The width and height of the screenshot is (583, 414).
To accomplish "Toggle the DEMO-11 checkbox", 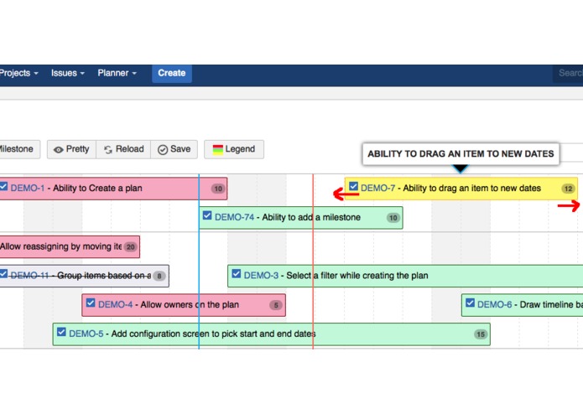I will point(3,274).
